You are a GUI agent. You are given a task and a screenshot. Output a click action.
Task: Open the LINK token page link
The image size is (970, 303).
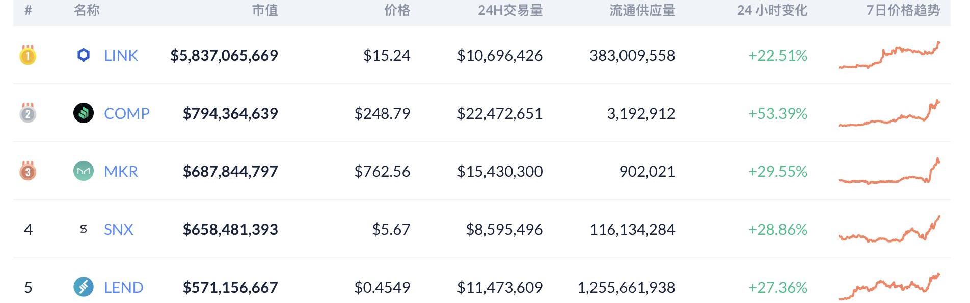(x=121, y=55)
